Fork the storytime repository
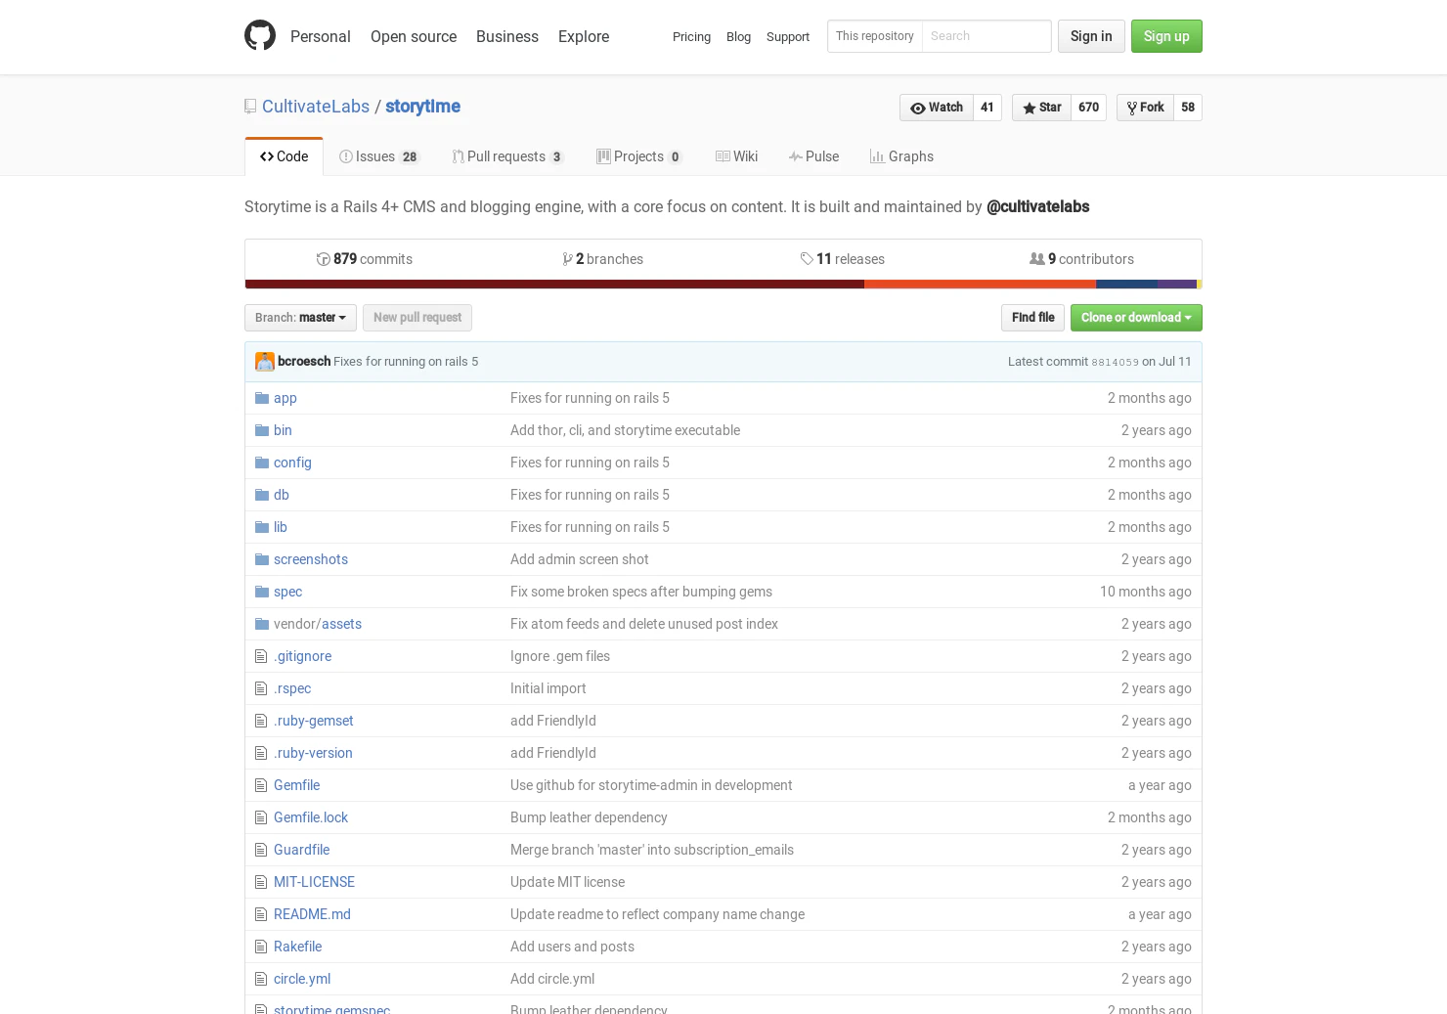The image size is (1447, 1014). tap(1145, 108)
